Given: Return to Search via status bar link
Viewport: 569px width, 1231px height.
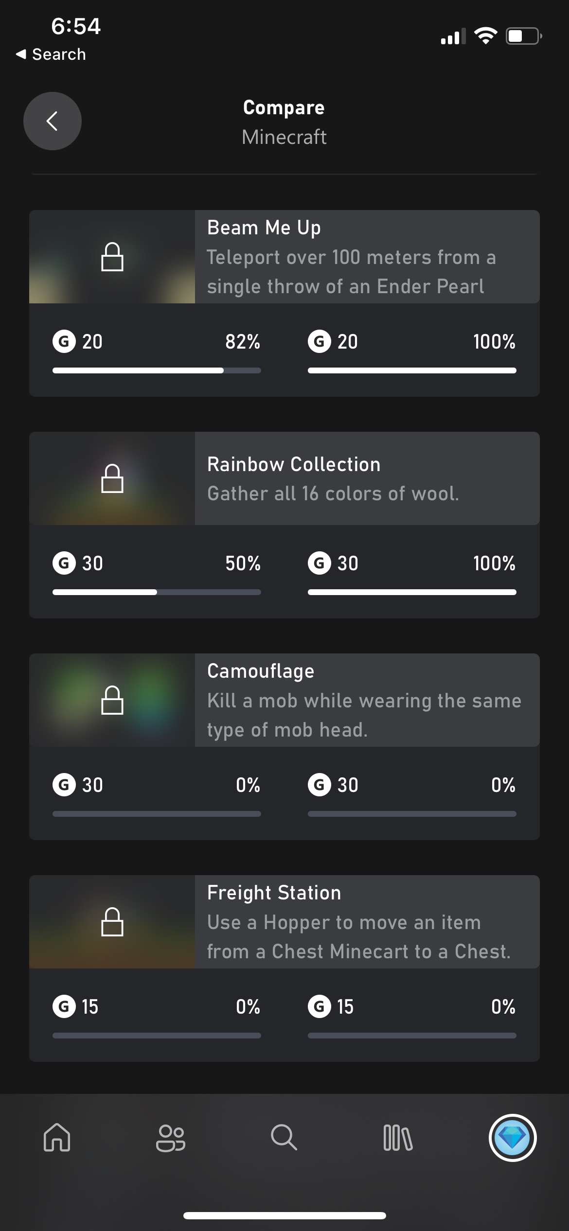Looking at the screenshot, I should tap(51, 54).
